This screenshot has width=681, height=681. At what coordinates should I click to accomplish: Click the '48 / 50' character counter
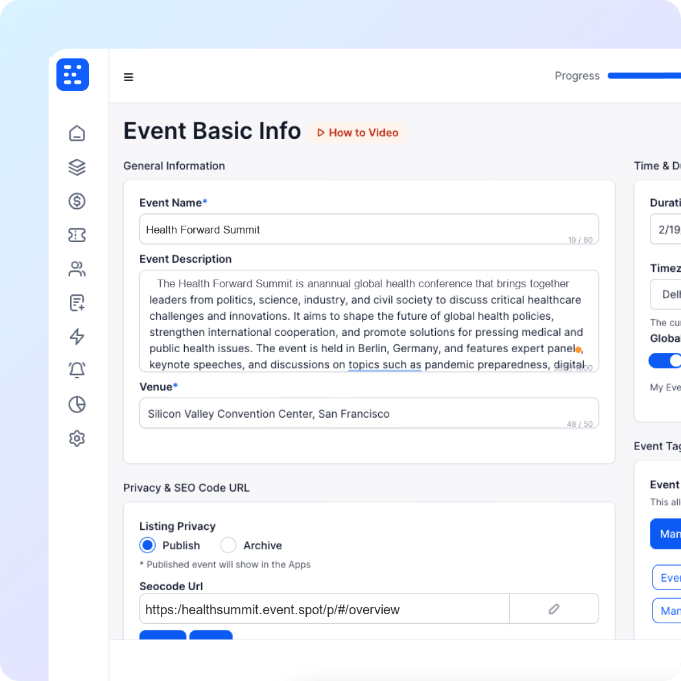[580, 424]
